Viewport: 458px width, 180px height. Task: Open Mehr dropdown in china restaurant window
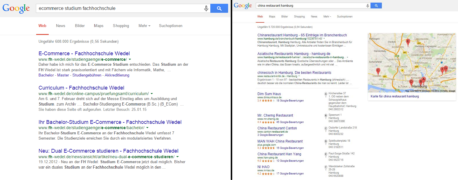(327, 17)
